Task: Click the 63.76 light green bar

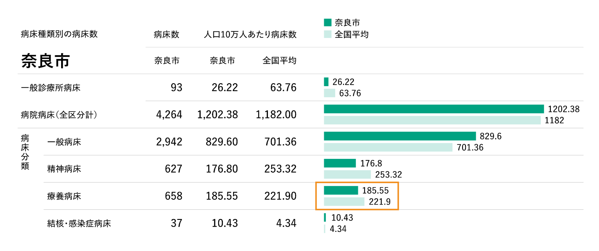Action: pyautogui.click(x=329, y=93)
